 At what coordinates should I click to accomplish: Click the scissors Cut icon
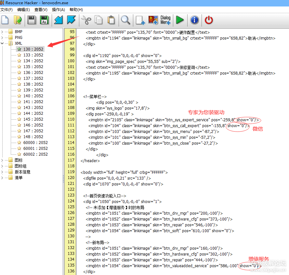pyautogui.click(x=85, y=20)
